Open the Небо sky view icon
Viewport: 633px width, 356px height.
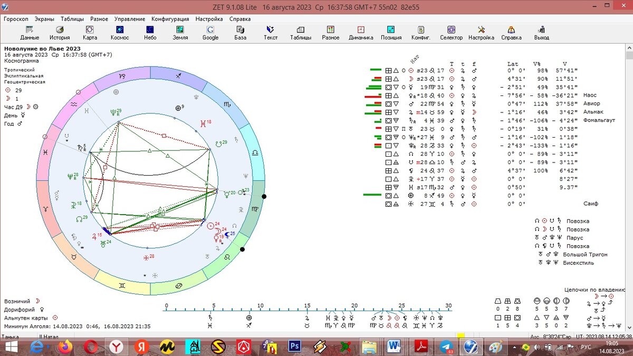pos(150,33)
